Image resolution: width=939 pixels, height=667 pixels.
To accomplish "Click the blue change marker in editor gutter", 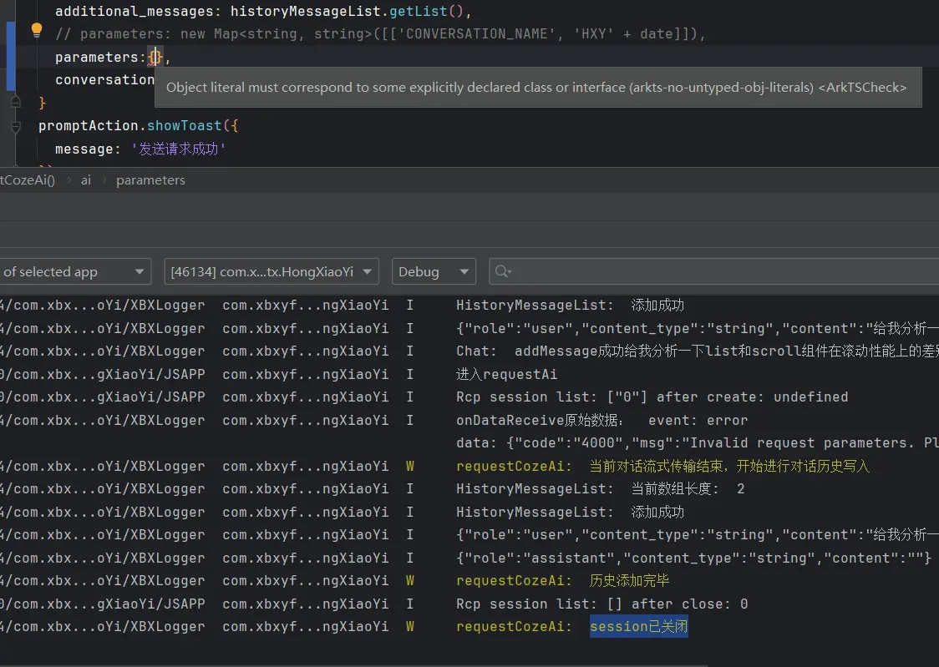I will (x=10, y=57).
